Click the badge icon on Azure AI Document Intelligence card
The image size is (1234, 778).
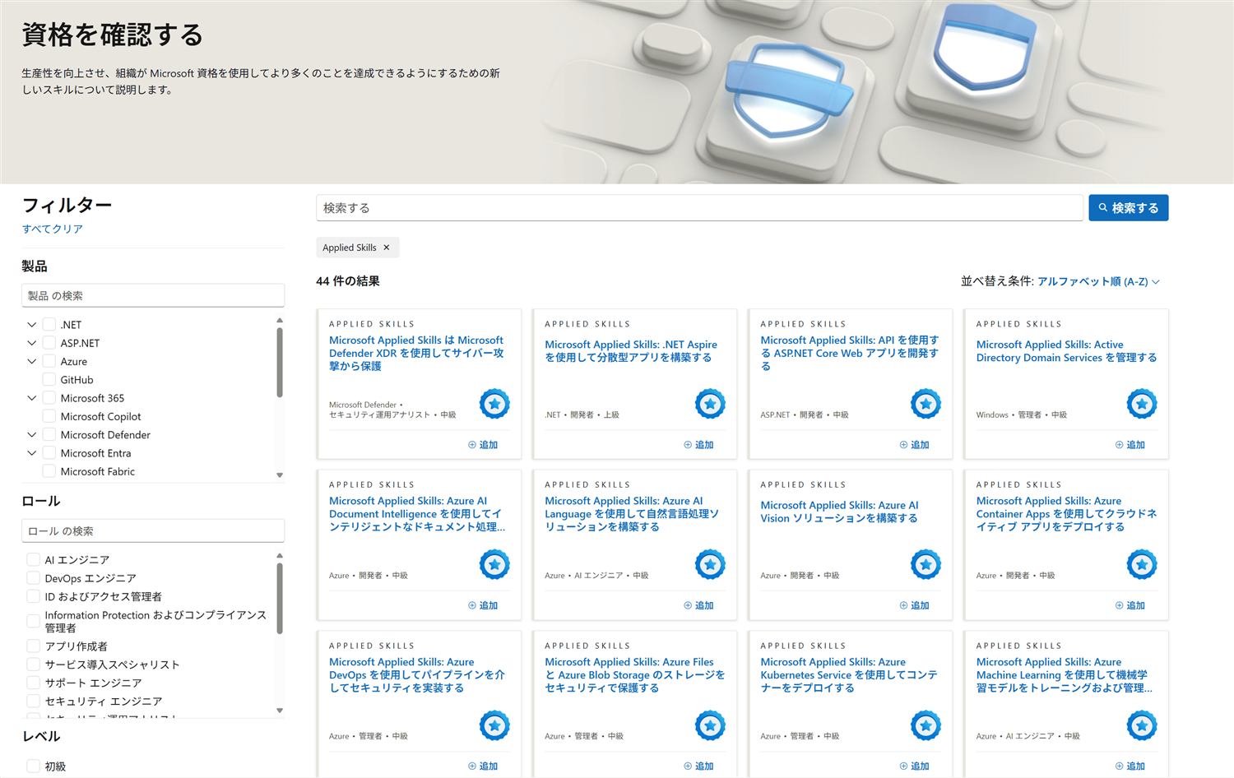[494, 565]
